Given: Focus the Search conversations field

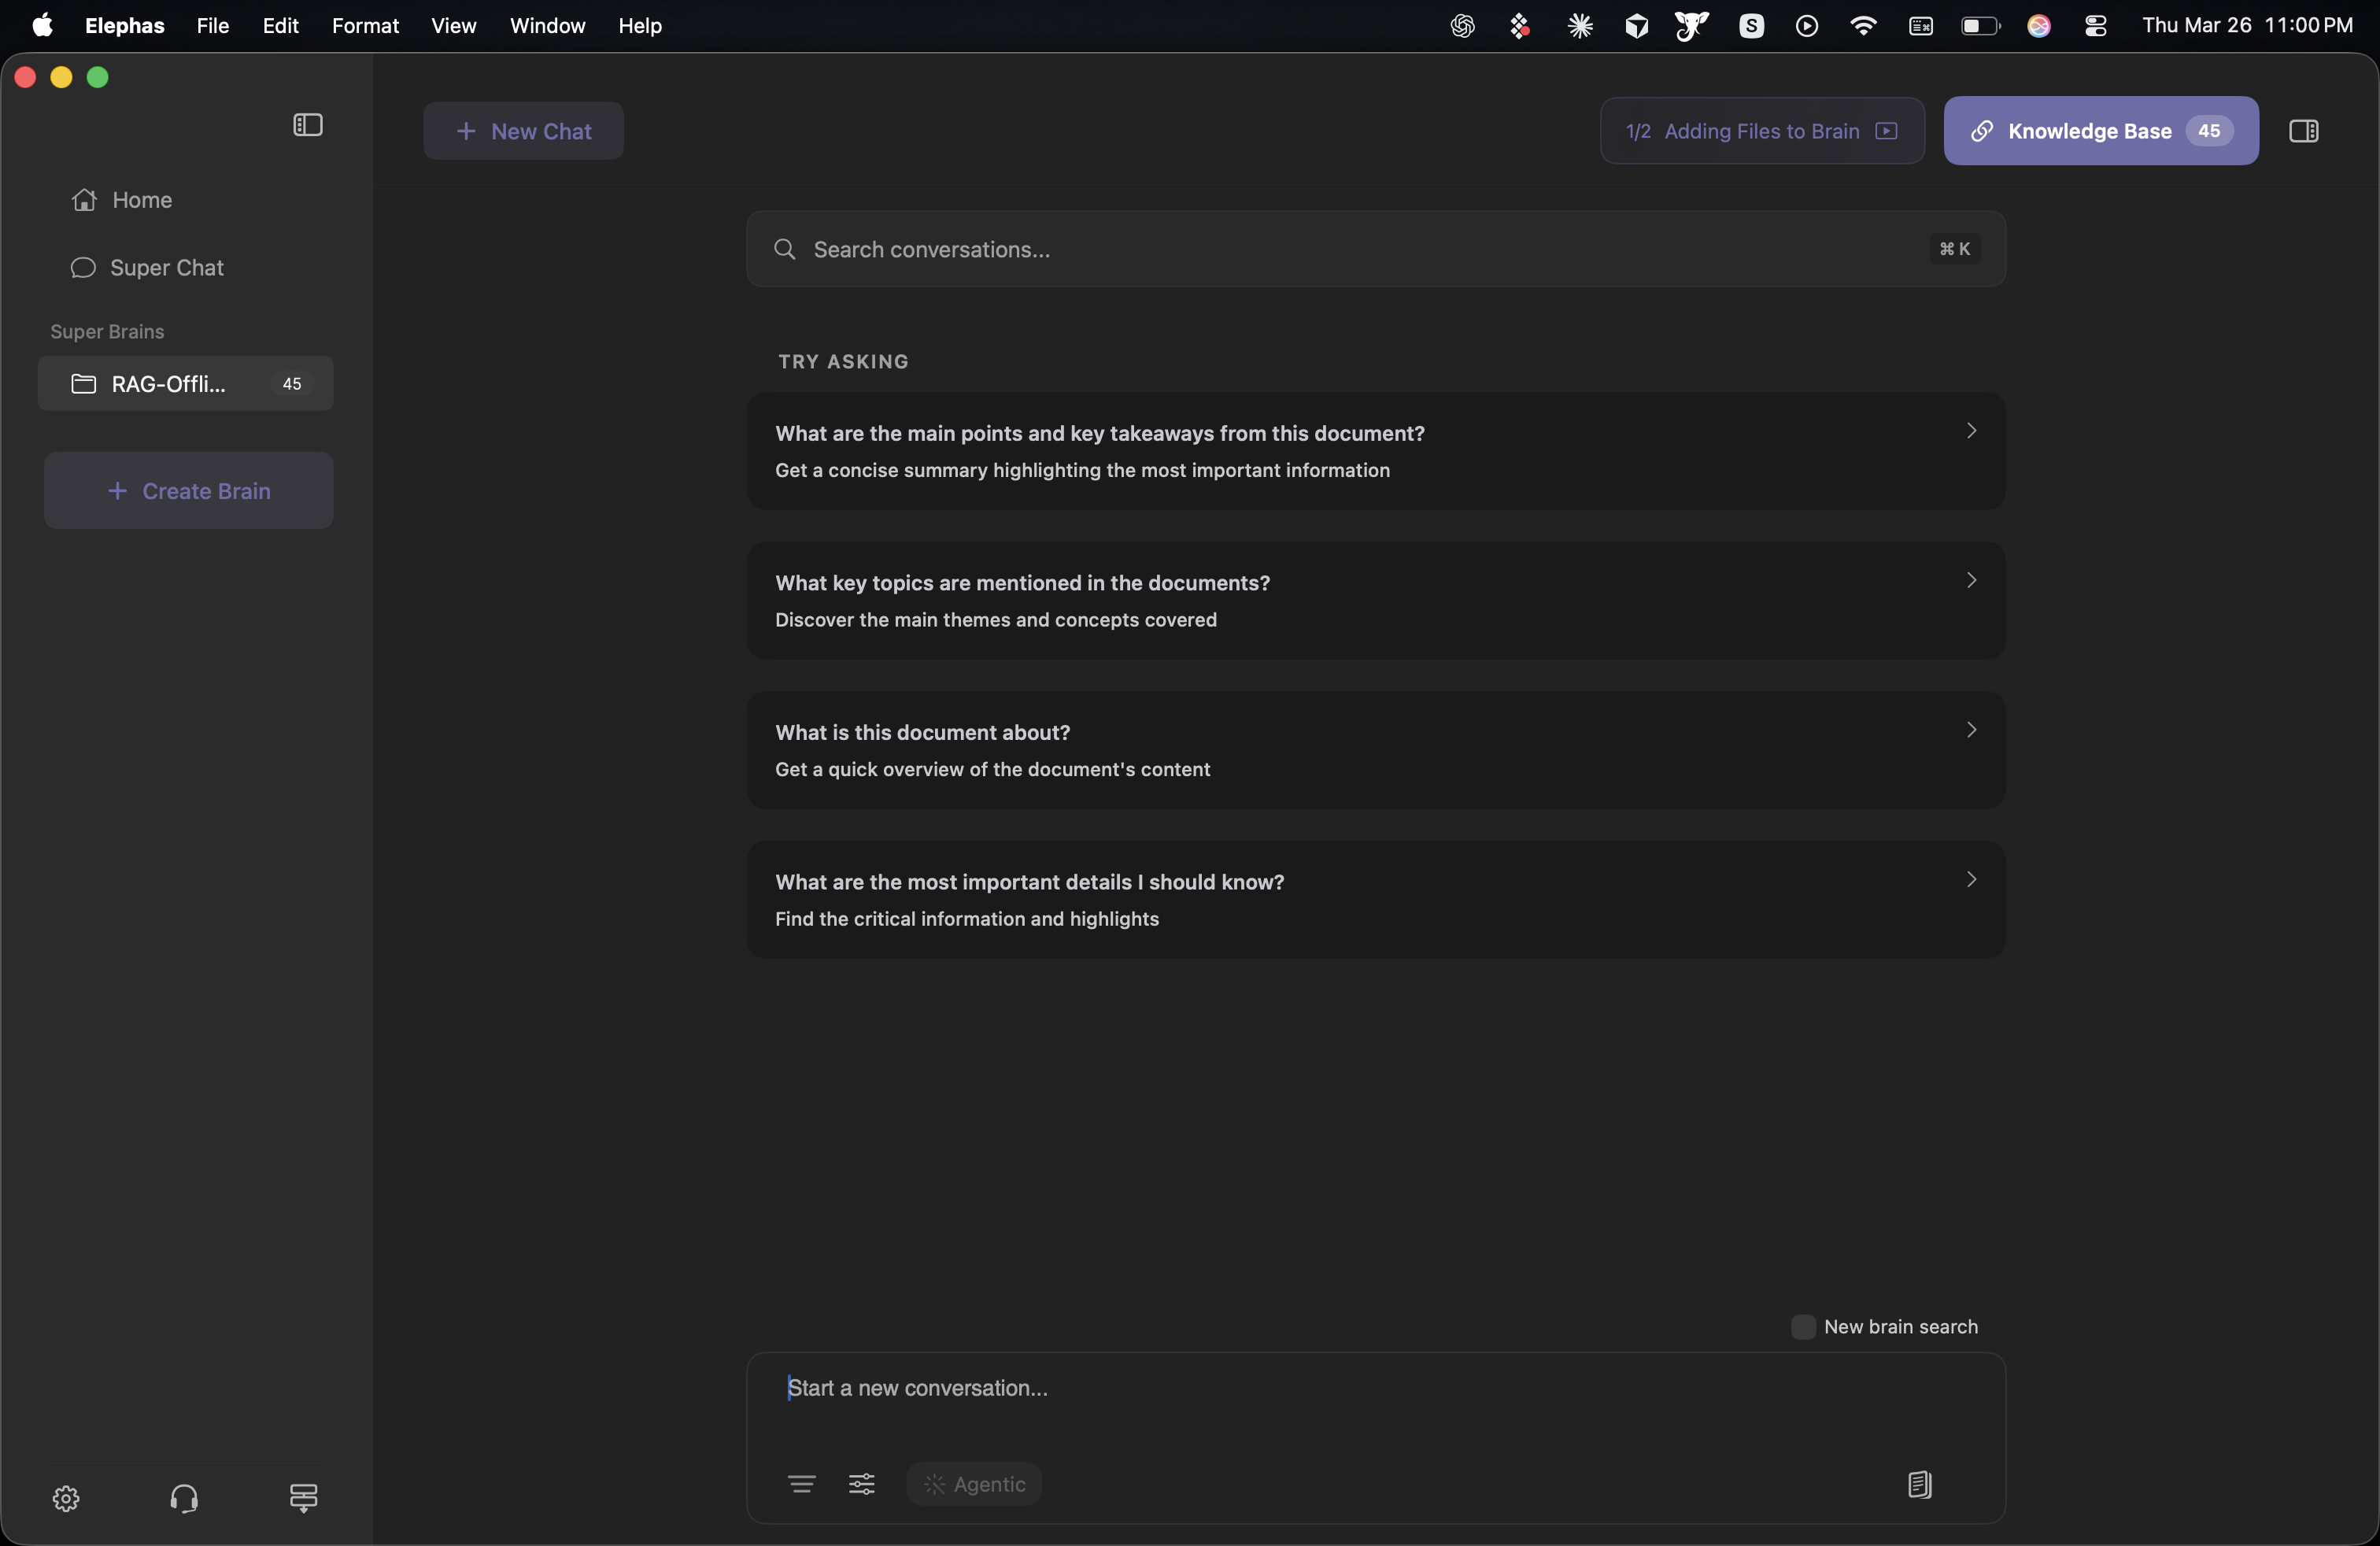Looking at the screenshot, I should 1375,249.
